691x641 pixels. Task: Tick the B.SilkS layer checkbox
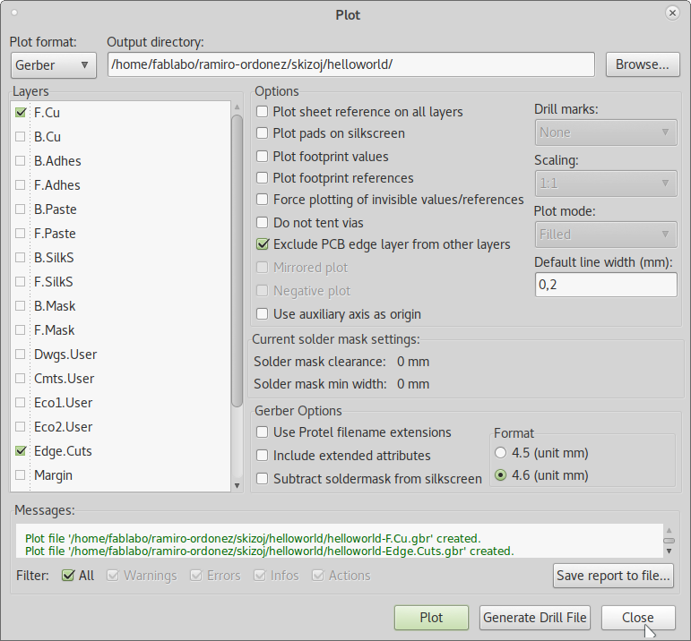[21, 258]
